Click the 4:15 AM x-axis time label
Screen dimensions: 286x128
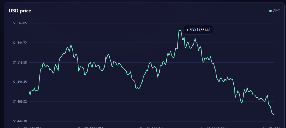[152, 127]
